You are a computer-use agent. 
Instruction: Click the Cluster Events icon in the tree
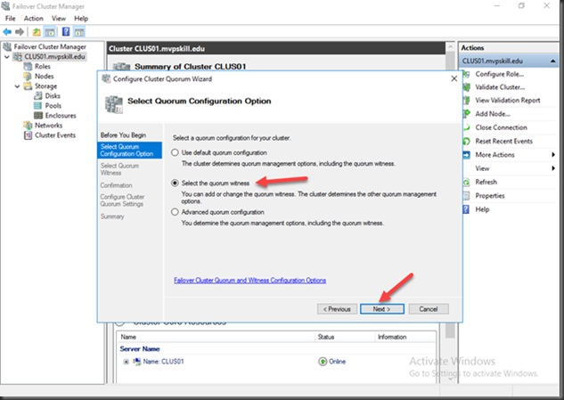pyautogui.click(x=28, y=135)
